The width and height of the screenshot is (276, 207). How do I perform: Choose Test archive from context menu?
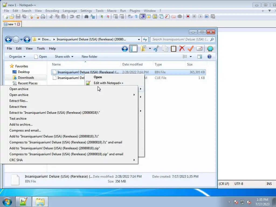[x=18, y=119]
